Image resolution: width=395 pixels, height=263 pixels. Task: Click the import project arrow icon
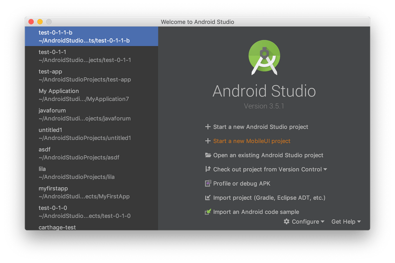pyautogui.click(x=208, y=198)
